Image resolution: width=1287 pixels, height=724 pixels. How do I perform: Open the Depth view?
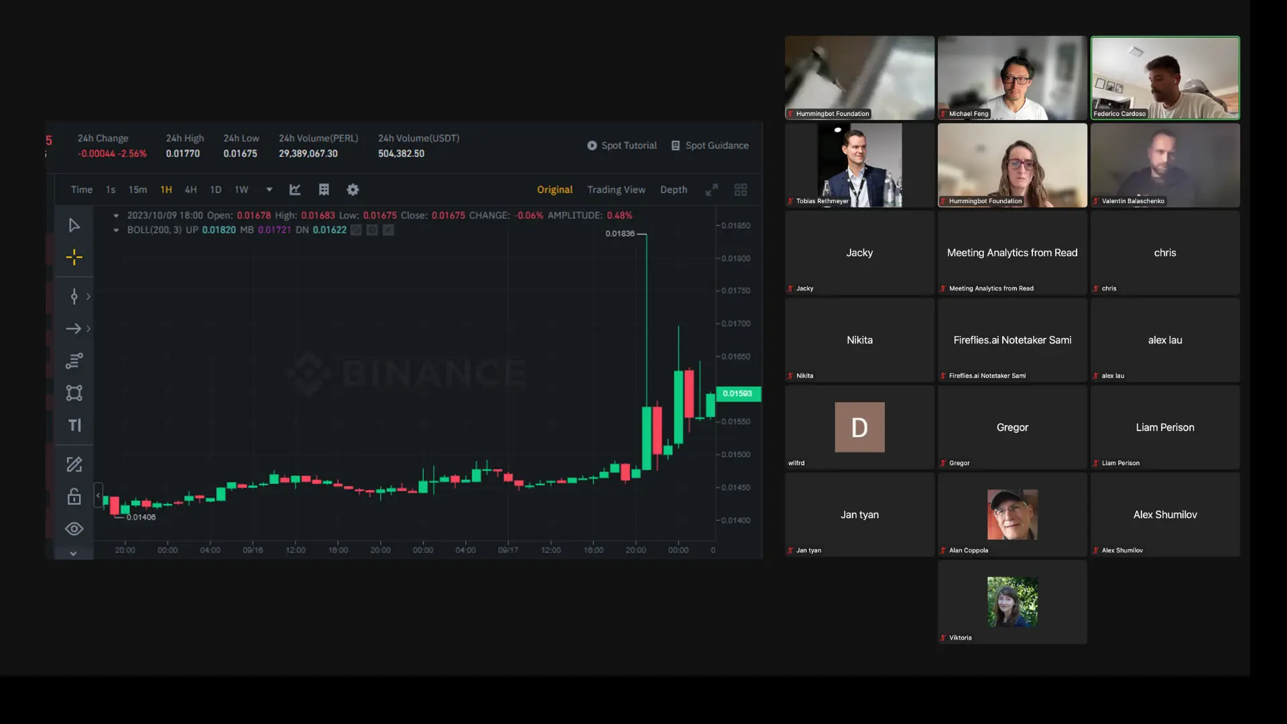674,190
